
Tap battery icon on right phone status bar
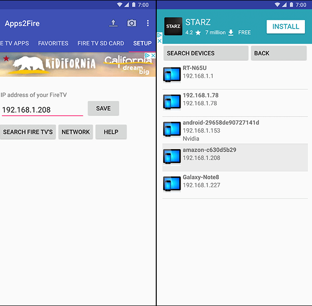pos(291,4)
